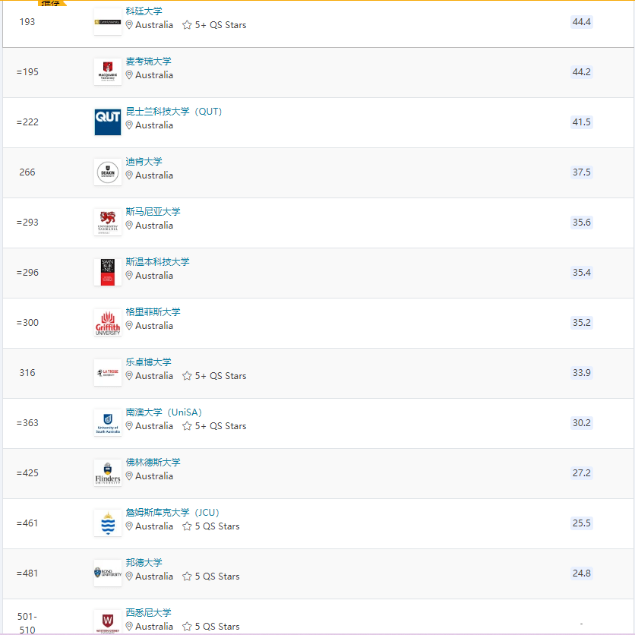Click location pin in 昆士兰科技大学 row

point(129,125)
